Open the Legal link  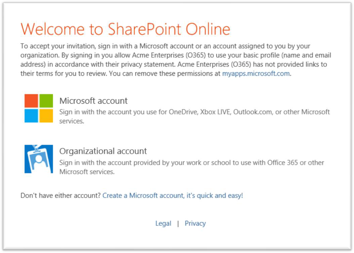163,223
